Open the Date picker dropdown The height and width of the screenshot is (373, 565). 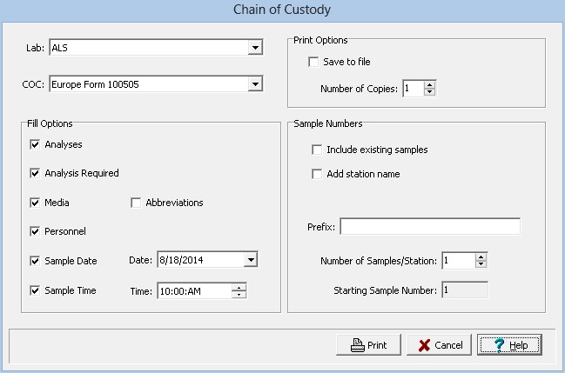[251, 259]
